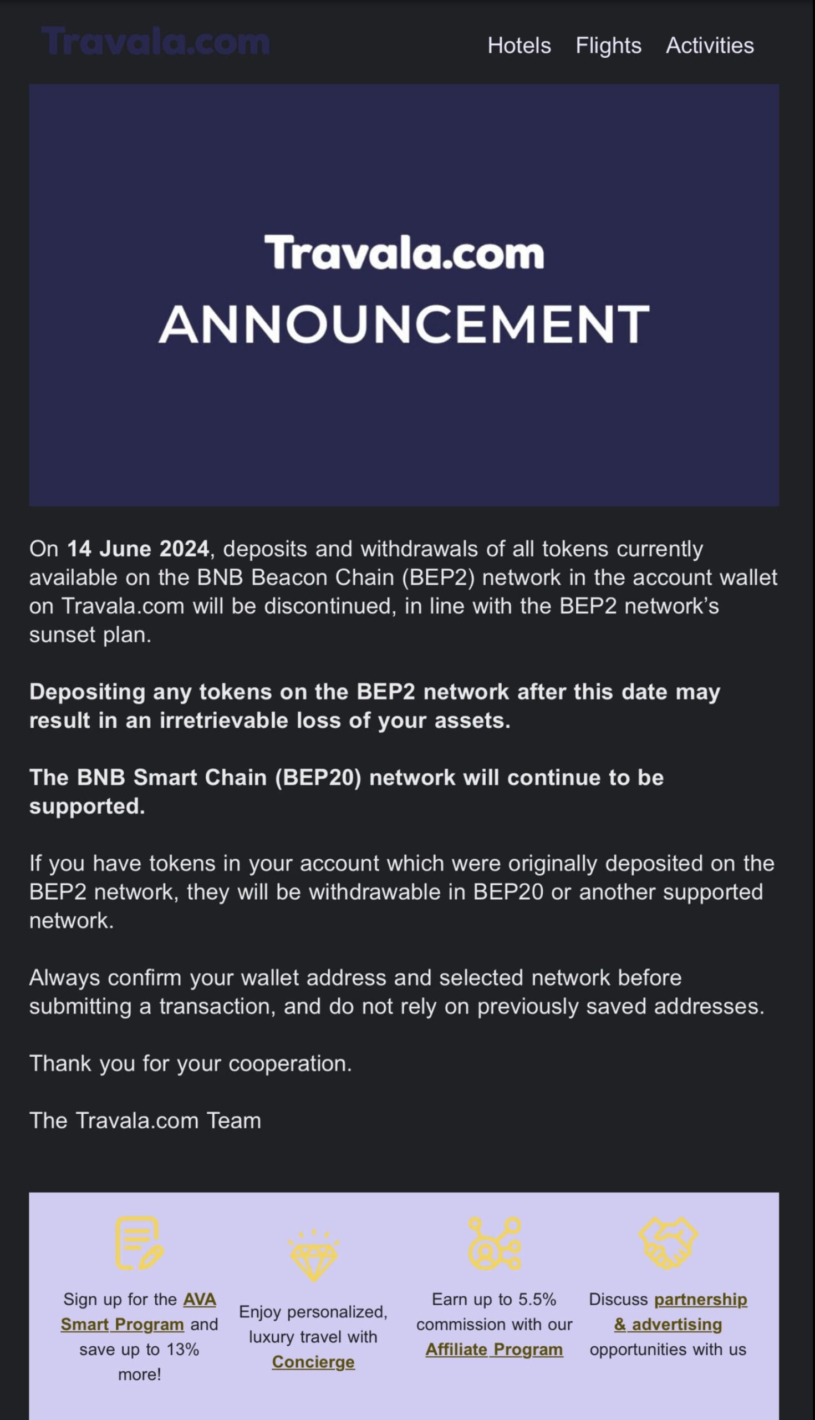Click the 'Always confirm your wallet address' paragraph
Image resolution: width=815 pixels, height=1420 pixels.
396,992
